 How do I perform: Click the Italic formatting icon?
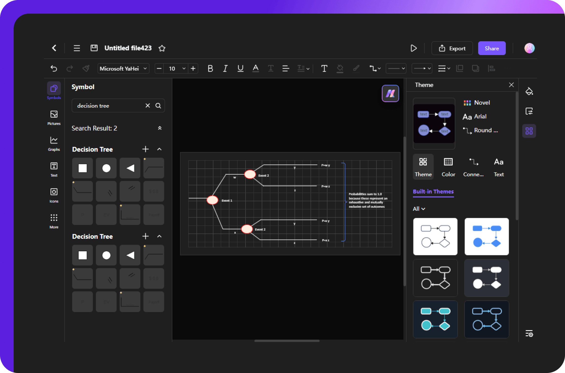[225, 67]
